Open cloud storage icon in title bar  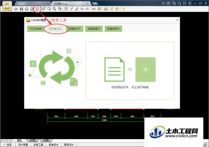pos(163,3)
